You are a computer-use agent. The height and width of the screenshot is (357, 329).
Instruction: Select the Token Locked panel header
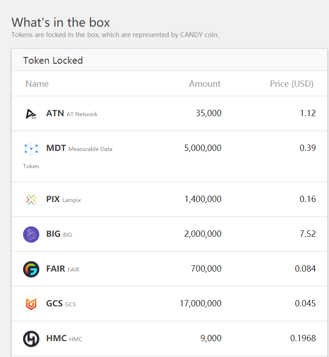(x=53, y=61)
